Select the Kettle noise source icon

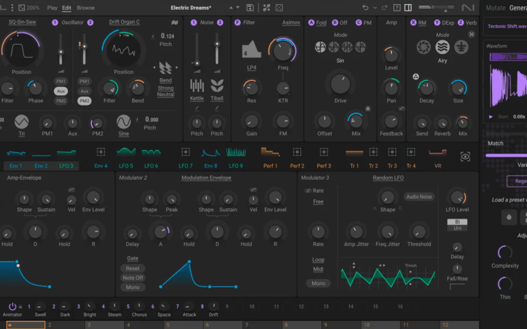click(x=197, y=86)
